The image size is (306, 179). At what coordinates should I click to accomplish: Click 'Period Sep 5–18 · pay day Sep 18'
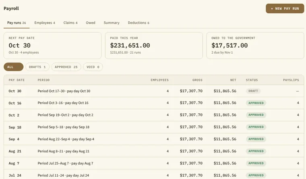click(64, 127)
